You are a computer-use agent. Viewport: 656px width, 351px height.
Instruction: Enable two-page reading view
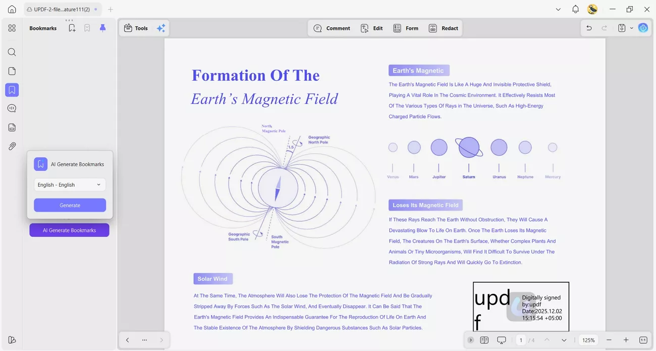click(x=484, y=340)
